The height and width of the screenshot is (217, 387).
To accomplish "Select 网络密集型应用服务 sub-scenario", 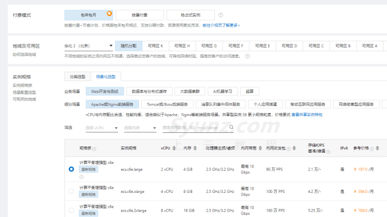I will (356, 104).
